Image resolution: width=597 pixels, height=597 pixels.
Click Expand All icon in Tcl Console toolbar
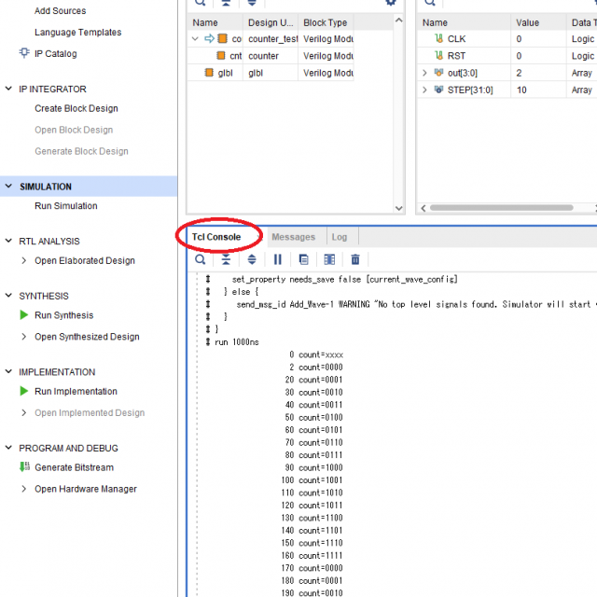point(252,259)
